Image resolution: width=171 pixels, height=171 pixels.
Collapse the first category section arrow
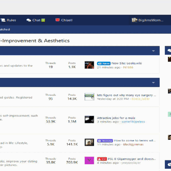(153, 51)
